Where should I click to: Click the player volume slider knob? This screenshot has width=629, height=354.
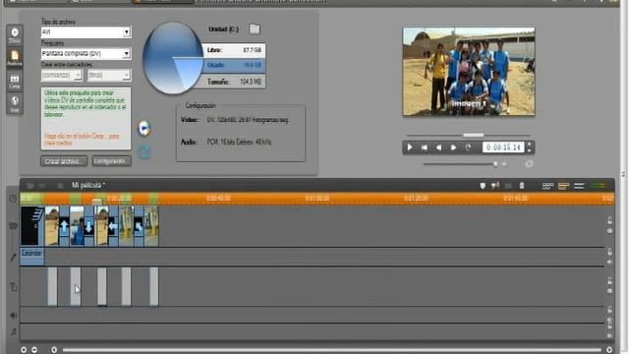tap(495, 164)
